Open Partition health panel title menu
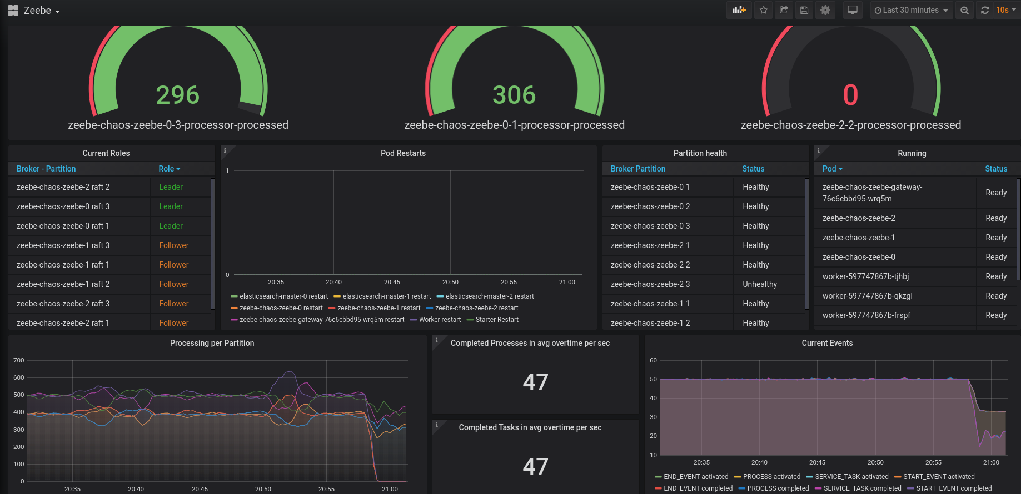Image resolution: width=1021 pixels, height=494 pixels. [700, 153]
